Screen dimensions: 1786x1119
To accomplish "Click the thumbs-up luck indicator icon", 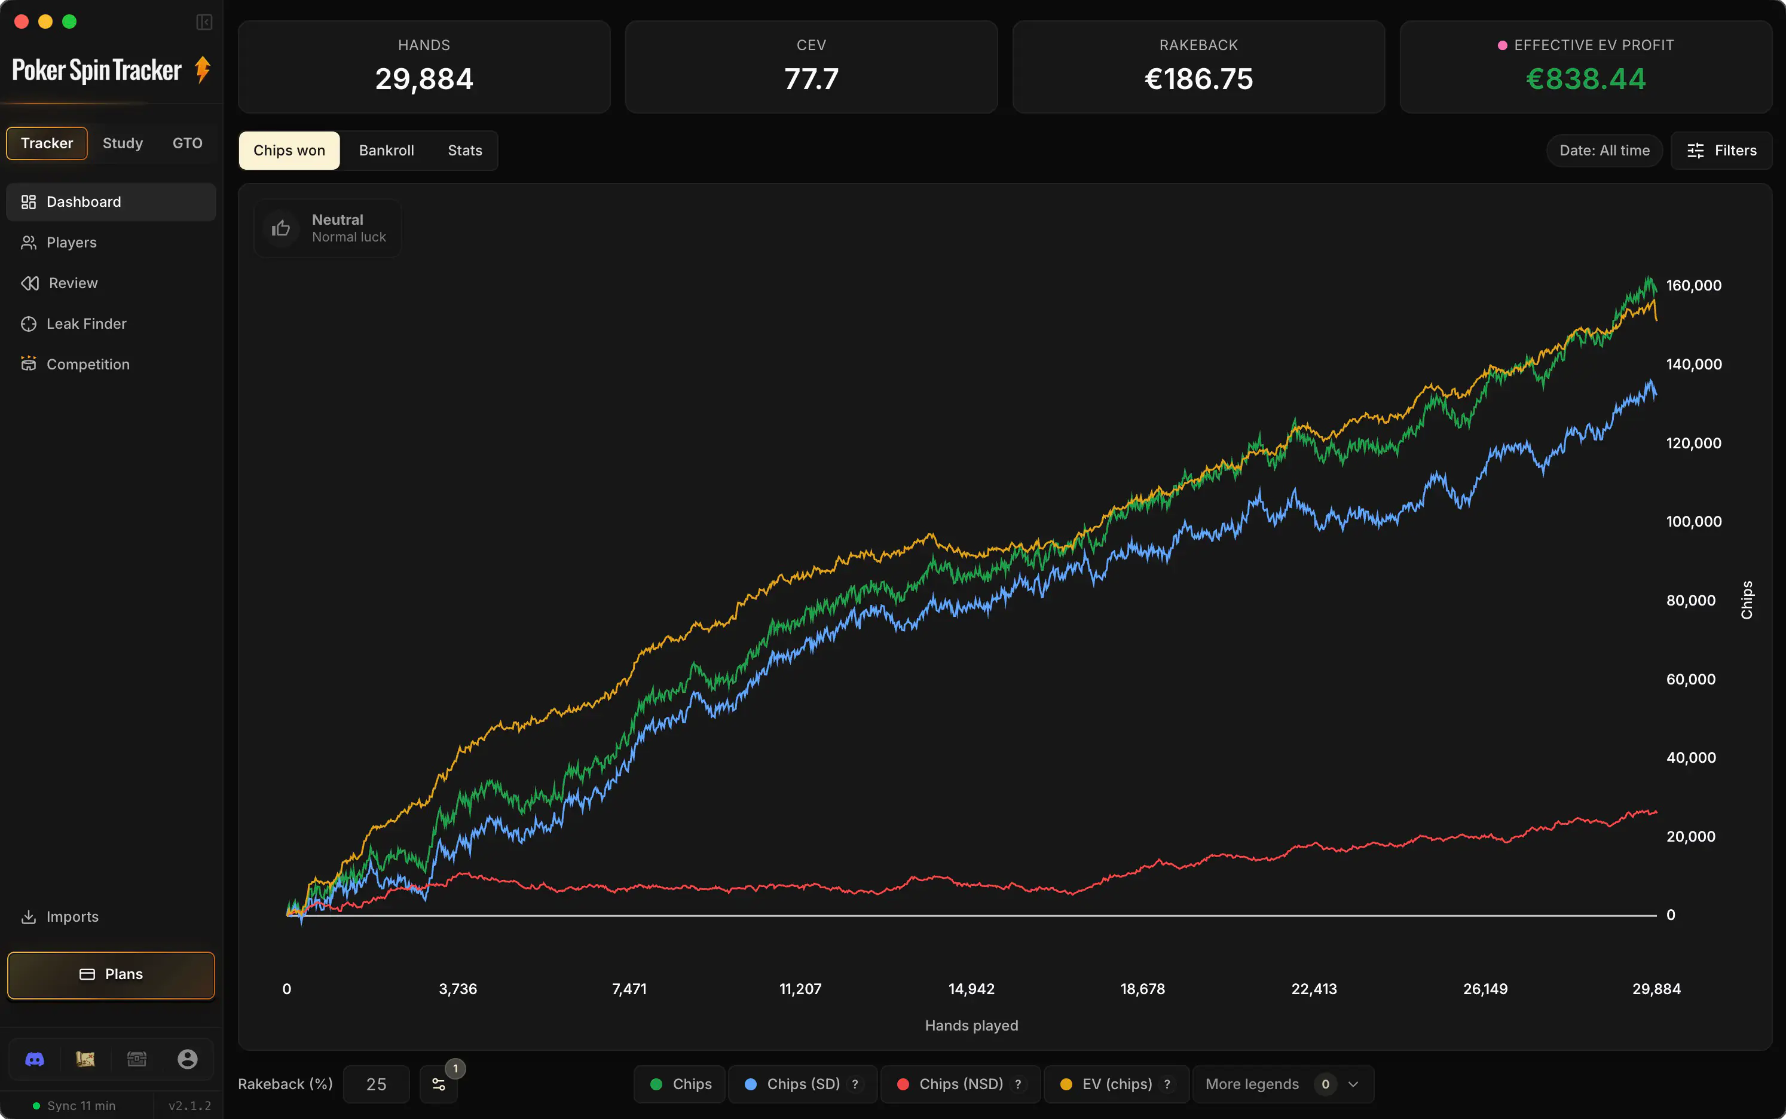I will pyautogui.click(x=281, y=228).
